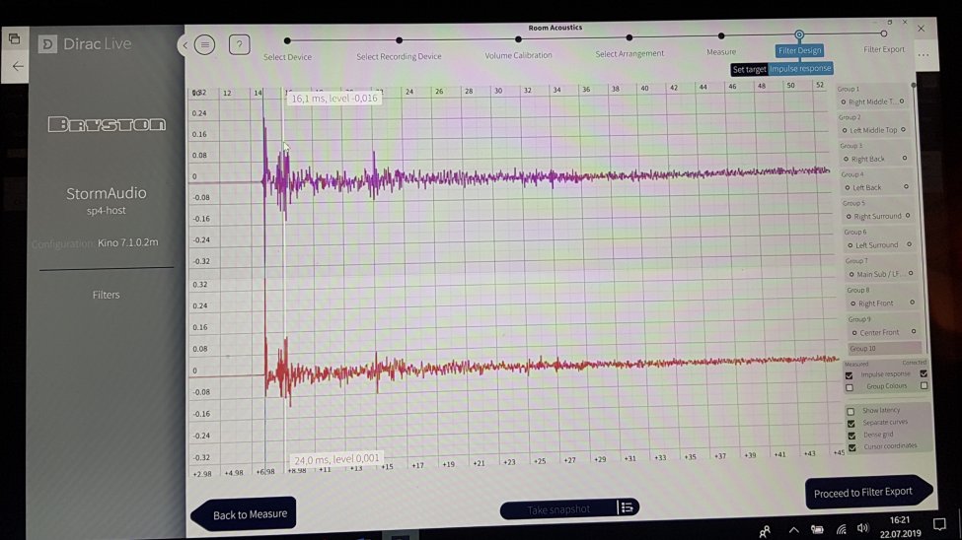The width and height of the screenshot is (962, 540).
Task: Select the Right Surround group row
Action: [x=878, y=216]
